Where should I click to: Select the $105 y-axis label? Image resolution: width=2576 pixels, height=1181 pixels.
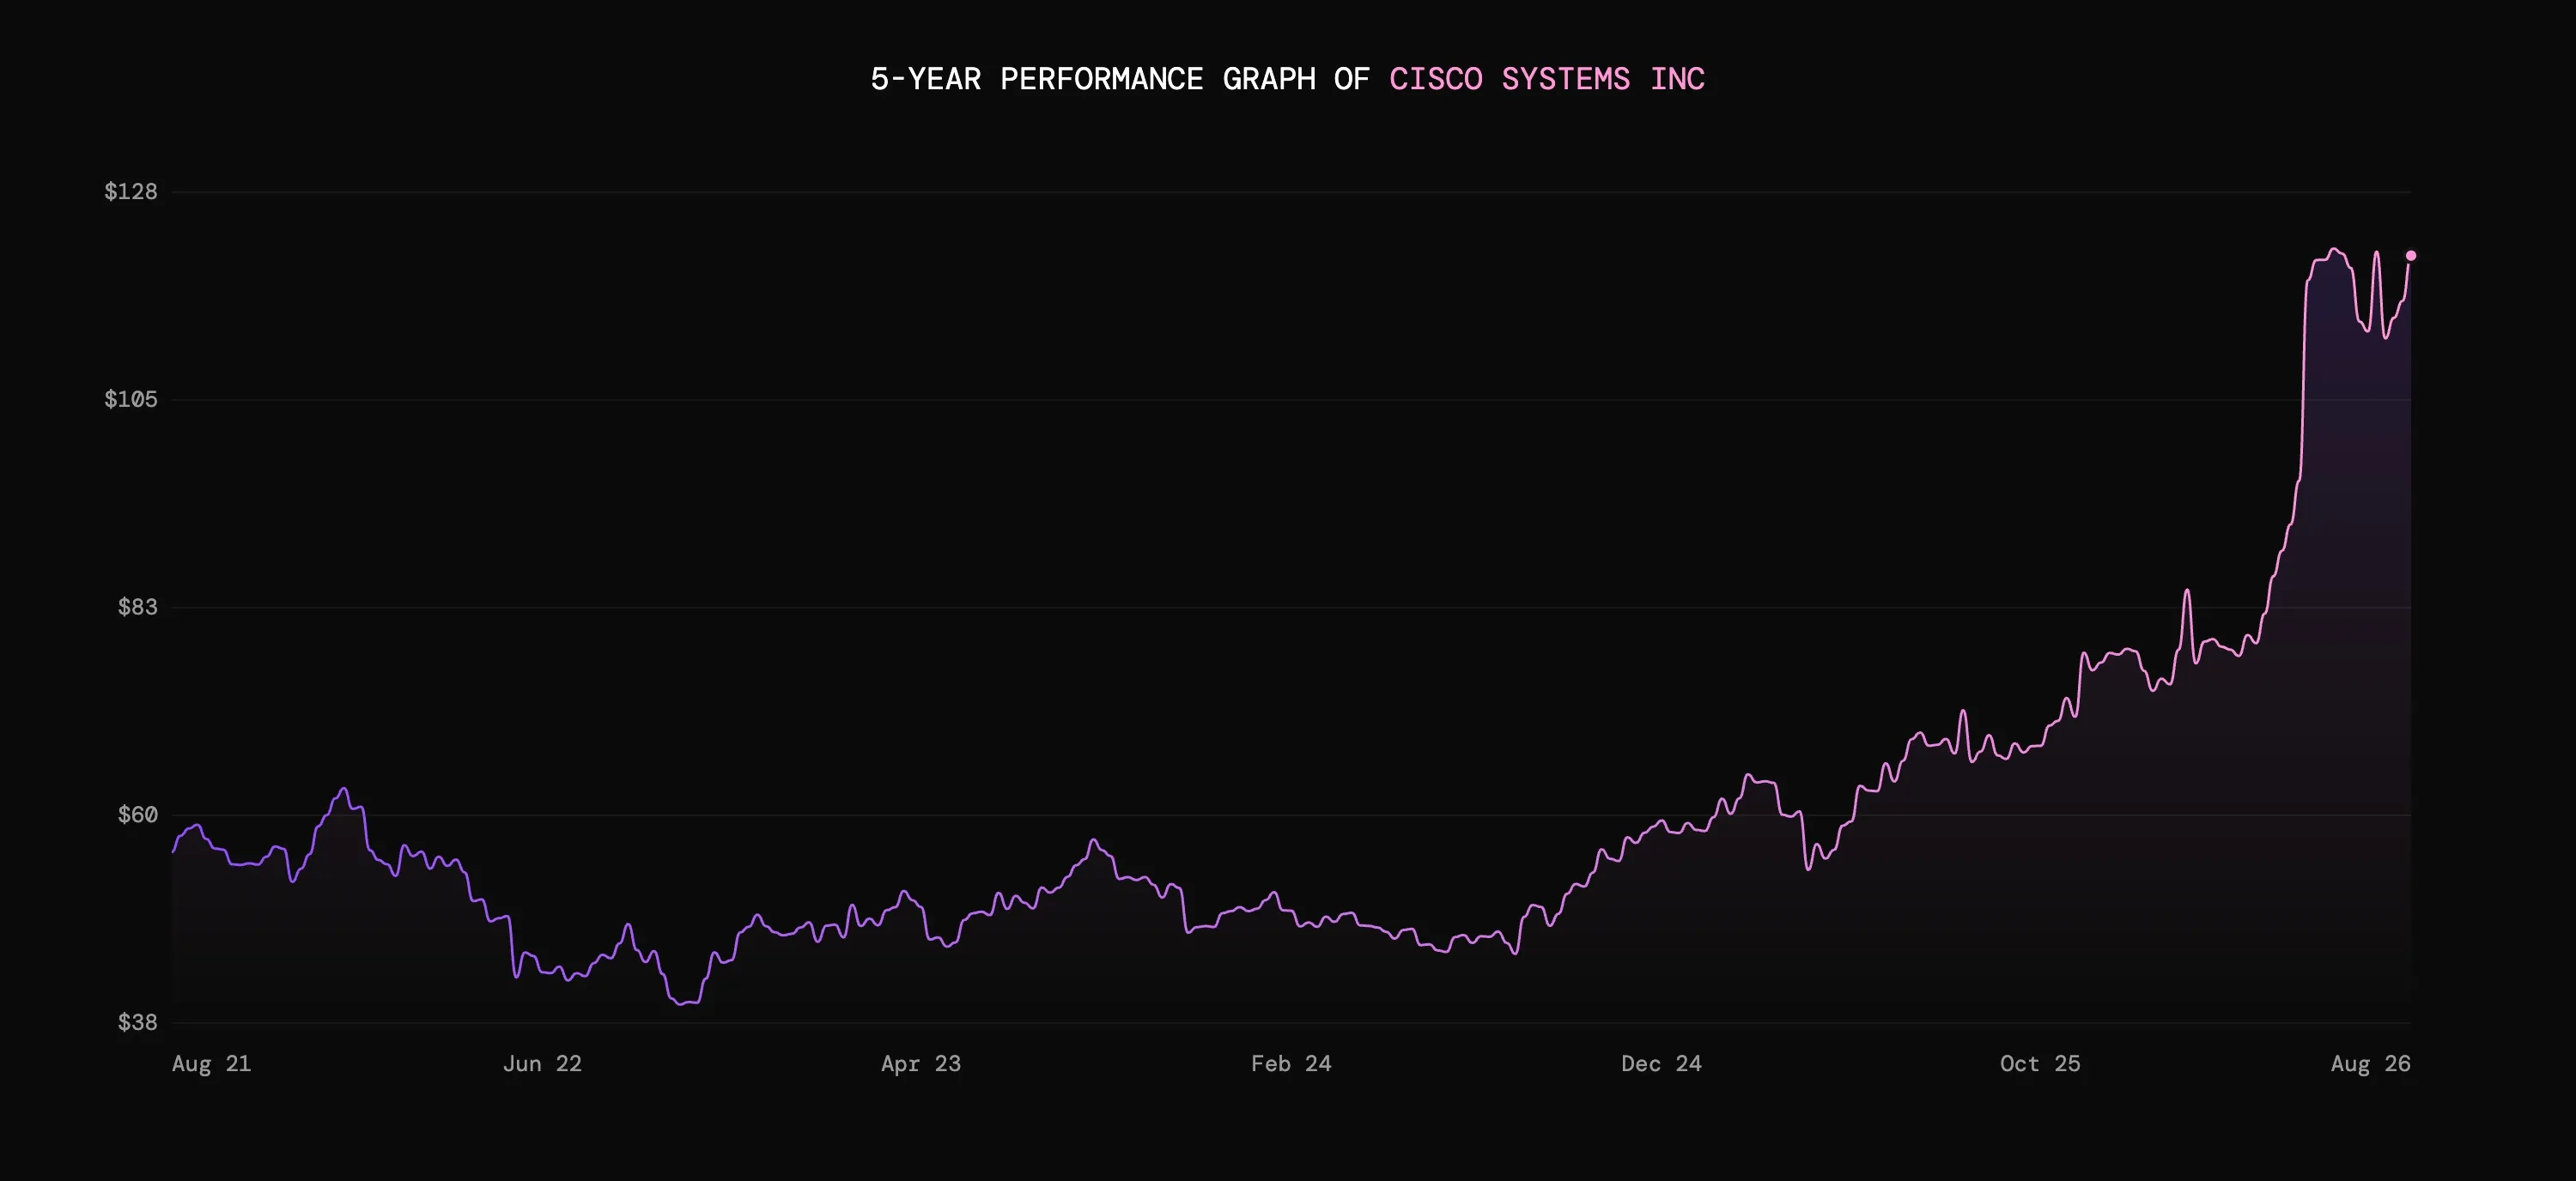tap(131, 400)
